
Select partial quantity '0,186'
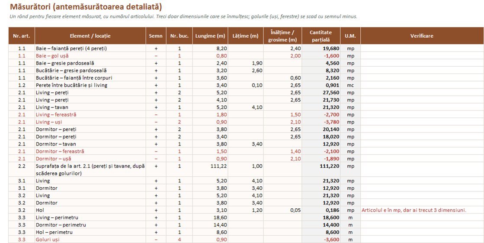click(x=321, y=210)
